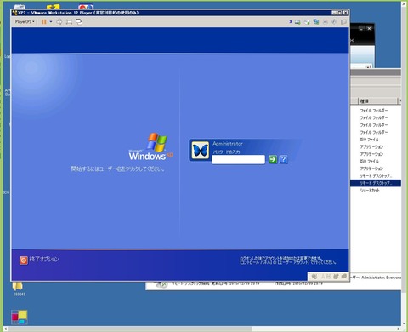Screen dimensions: 408x332
Task: Open the 100249 folder icon on desktop
Action: [x=19, y=289]
